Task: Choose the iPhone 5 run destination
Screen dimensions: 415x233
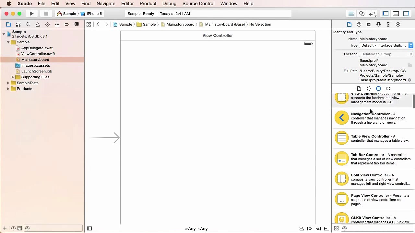Action: (91, 14)
